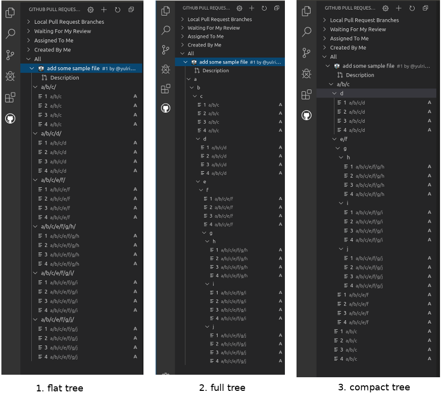Open the Extensions view
Viewport: 442px width, 404px height.
pos(10,97)
